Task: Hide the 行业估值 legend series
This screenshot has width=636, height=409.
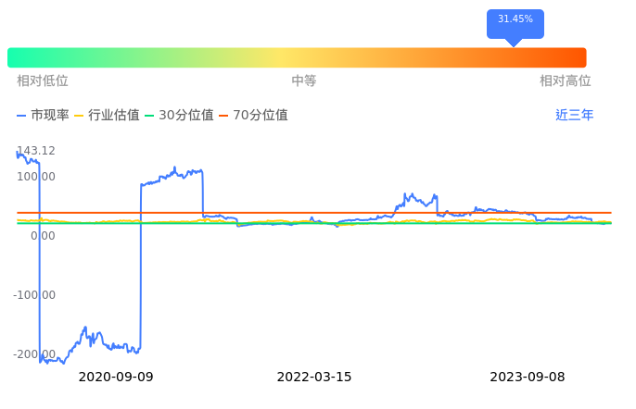Action: click(x=107, y=116)
